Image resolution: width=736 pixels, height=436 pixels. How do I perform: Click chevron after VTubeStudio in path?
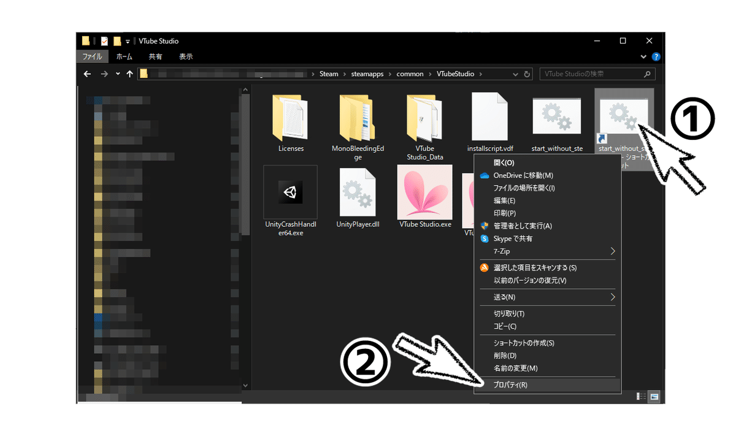pyautogui.click(x=481, y=74)
